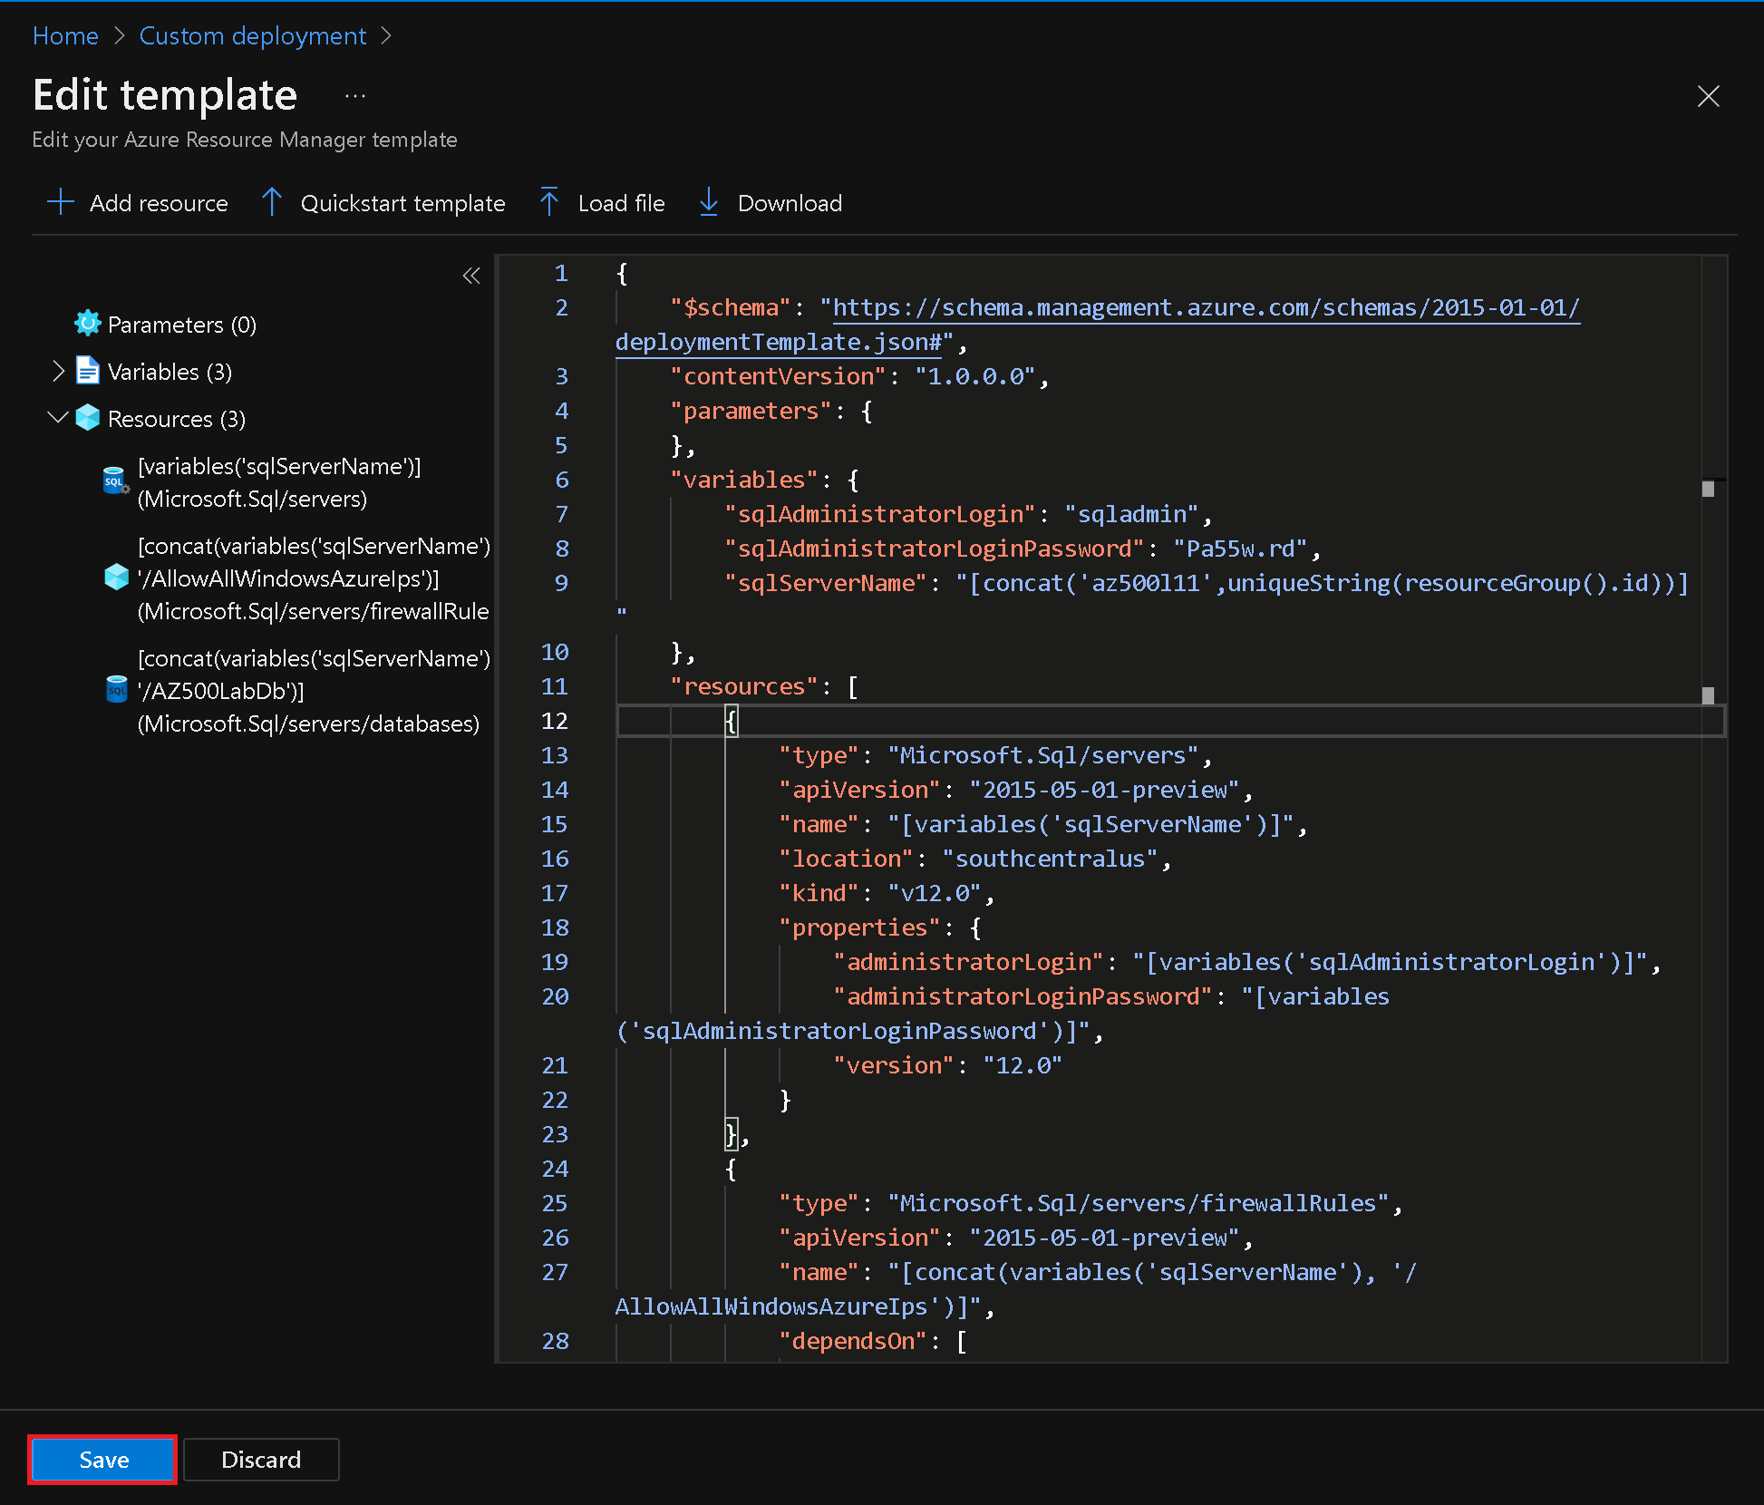Click the Parameters gear icon
Image resolution: width=1764 pixels, height=1505 pixels.
click(x=87, y=324)
